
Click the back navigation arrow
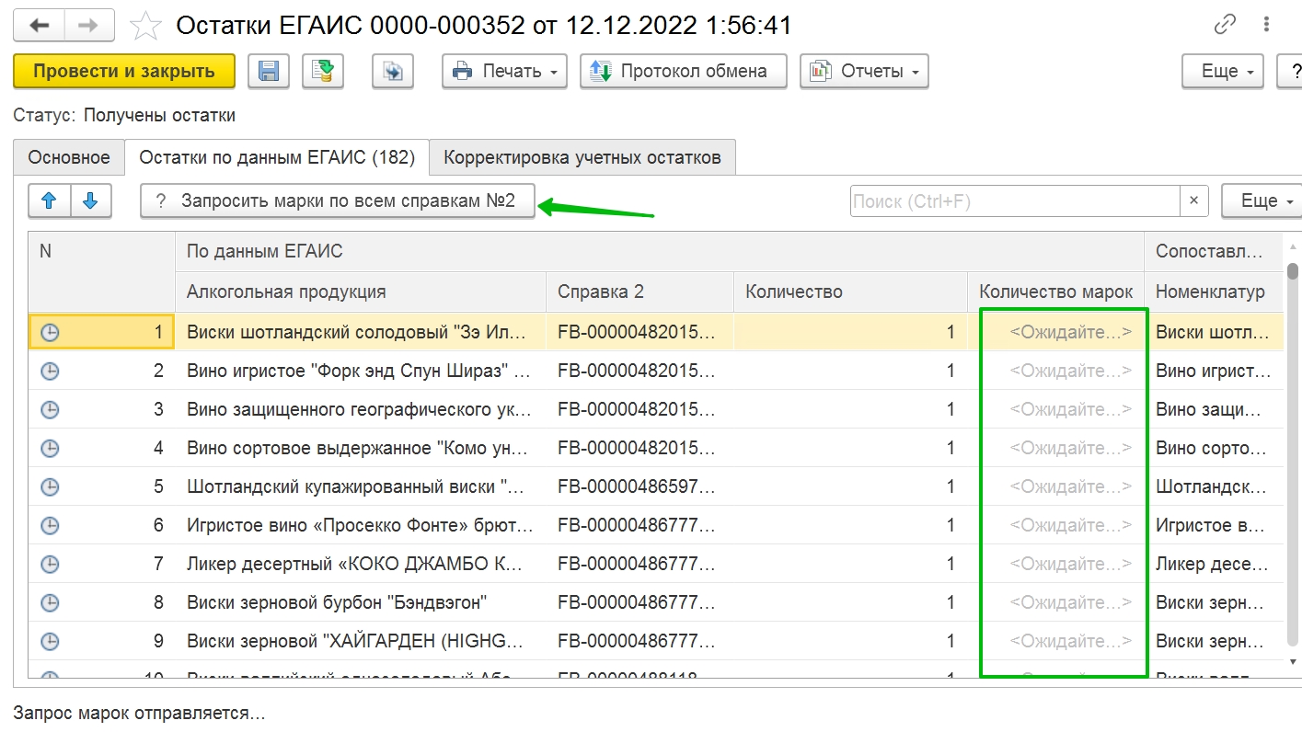[x=40, y=27]
